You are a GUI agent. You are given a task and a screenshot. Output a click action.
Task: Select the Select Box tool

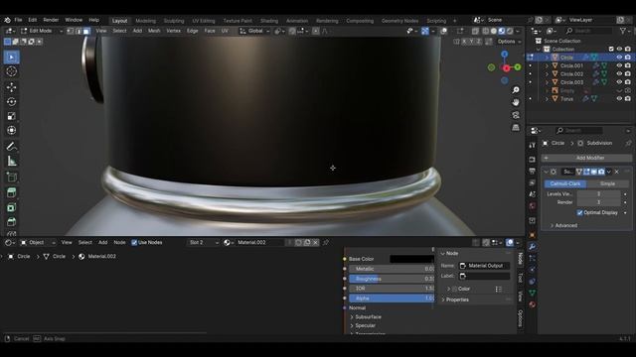tap(11, 58)
